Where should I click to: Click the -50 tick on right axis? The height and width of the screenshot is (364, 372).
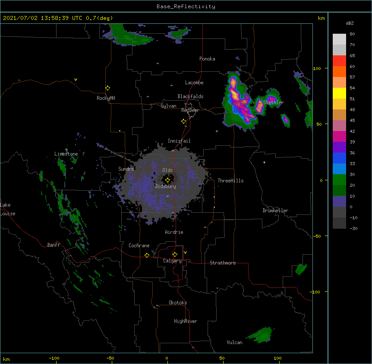pyautogui.click(x=317, y=236)
